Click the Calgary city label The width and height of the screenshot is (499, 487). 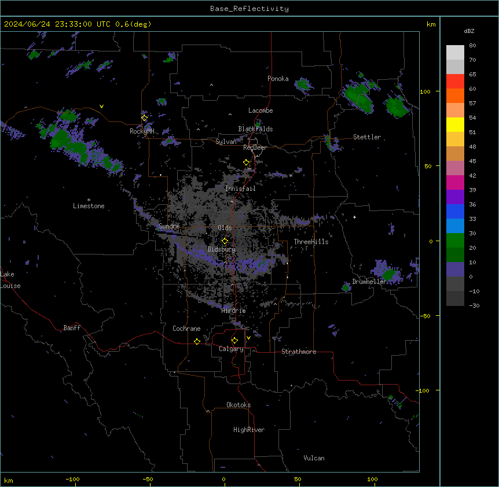coord(231,349)
